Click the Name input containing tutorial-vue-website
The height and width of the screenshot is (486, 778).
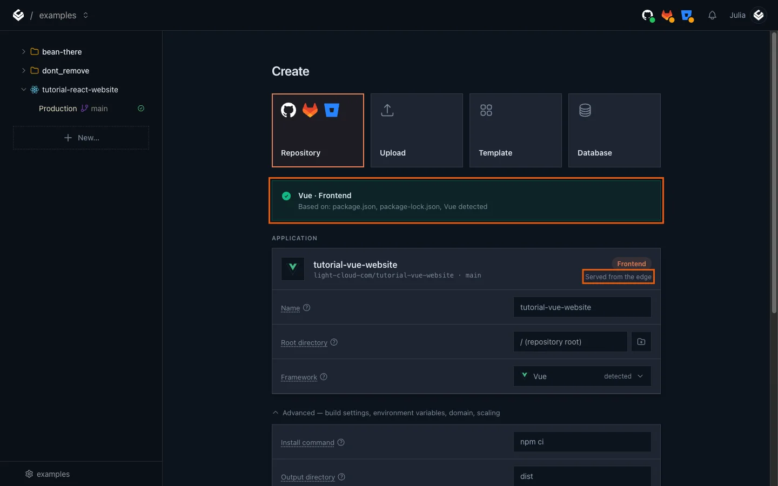tap(582, 307)
